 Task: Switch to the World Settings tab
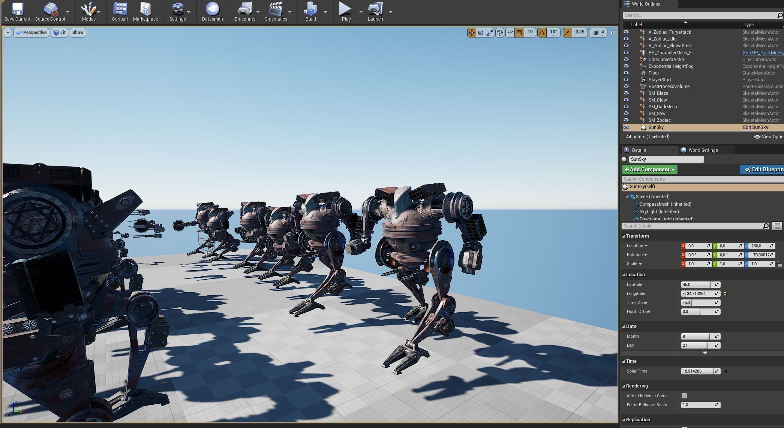click(703, 150)
